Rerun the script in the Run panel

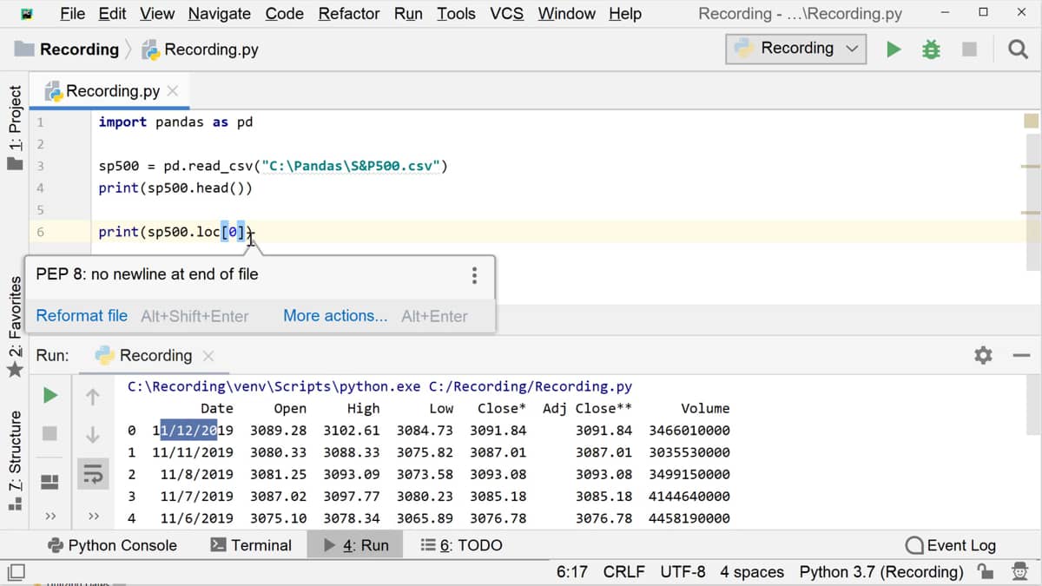pyautogui.click(x=50, y=396)
